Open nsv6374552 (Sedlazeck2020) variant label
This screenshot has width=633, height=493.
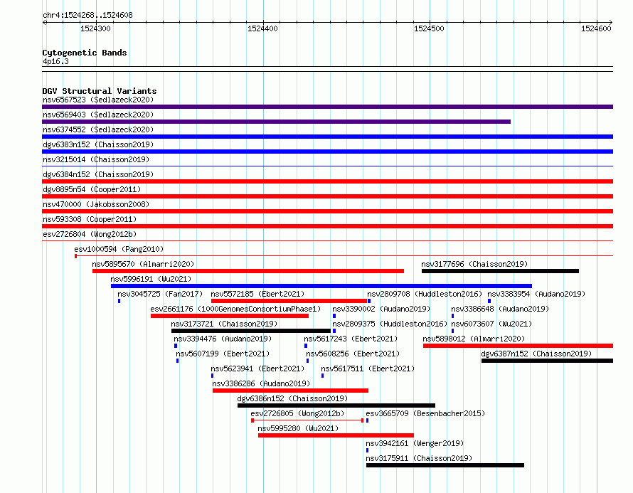(x=98, y=129)
